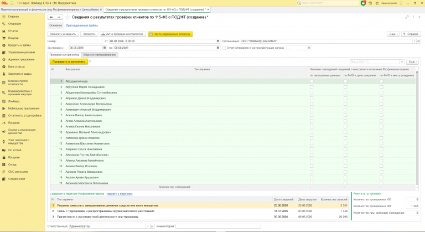This screenshot has height=232, width=425.
Task: Open 'Присоединенные файлы' link
Action: point(82,25)
